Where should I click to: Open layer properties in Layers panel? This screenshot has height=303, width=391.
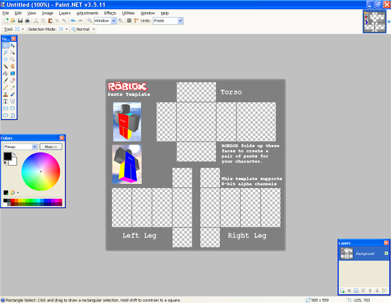tap(384, 291)
